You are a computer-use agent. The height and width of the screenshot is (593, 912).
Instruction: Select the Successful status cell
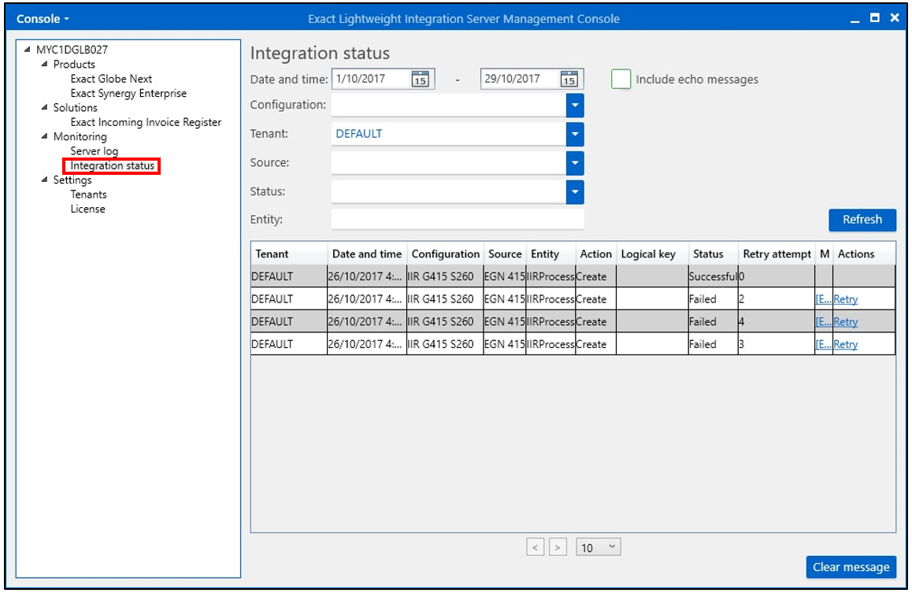[x=713, y=276]
